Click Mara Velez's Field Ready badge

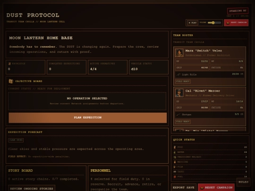183,82
